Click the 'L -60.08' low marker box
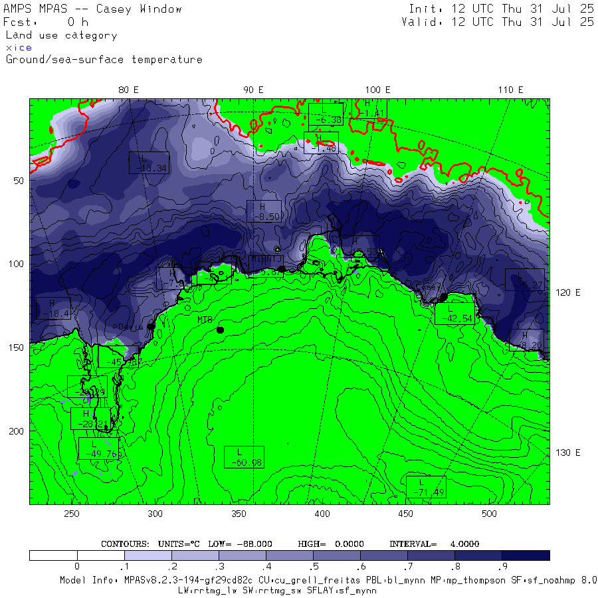 244,457
